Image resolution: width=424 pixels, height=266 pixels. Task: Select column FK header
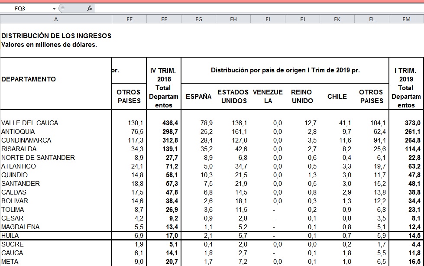point(337,19)
